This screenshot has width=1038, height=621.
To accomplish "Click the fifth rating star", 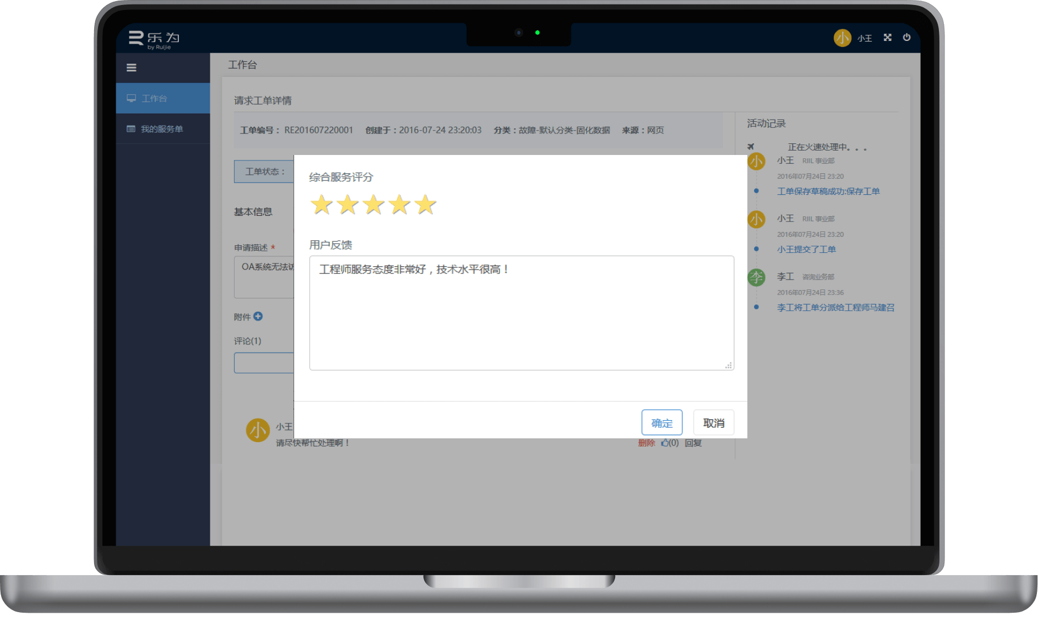I will [x=426, y=205].
